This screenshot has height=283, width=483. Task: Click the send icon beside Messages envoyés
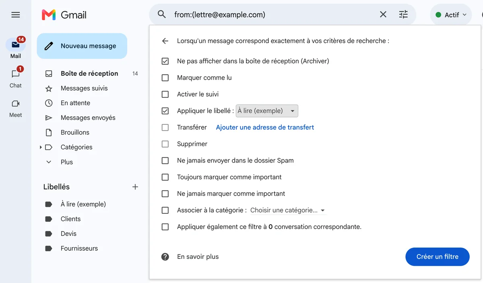click(49, 118)
